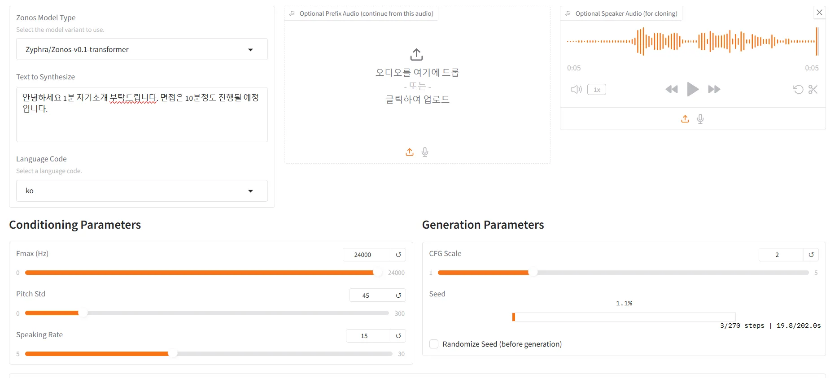Viewport: 839px width, 378px height.
Task: Expand the Language Code dropdown
Action: coord(142,191)
